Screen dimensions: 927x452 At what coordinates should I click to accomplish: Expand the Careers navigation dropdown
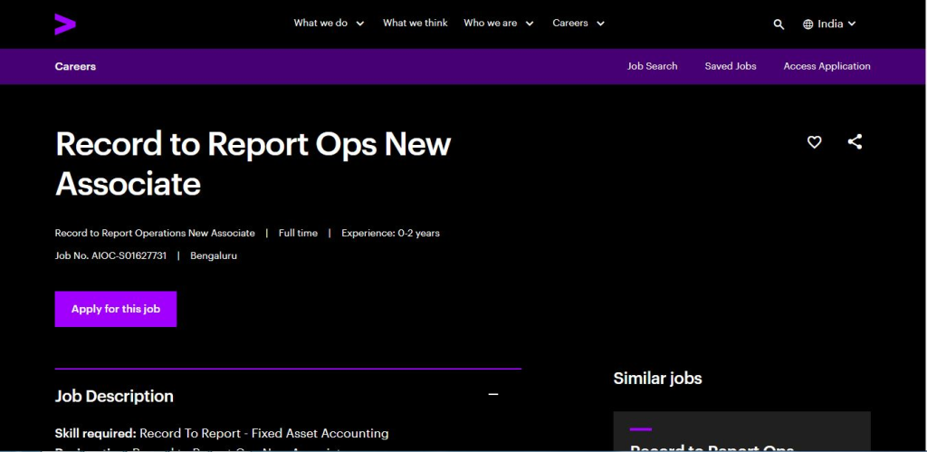coord(578,23)
